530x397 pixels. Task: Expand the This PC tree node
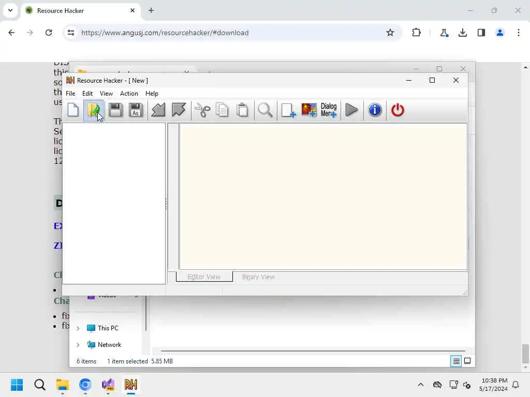point(78,328)
